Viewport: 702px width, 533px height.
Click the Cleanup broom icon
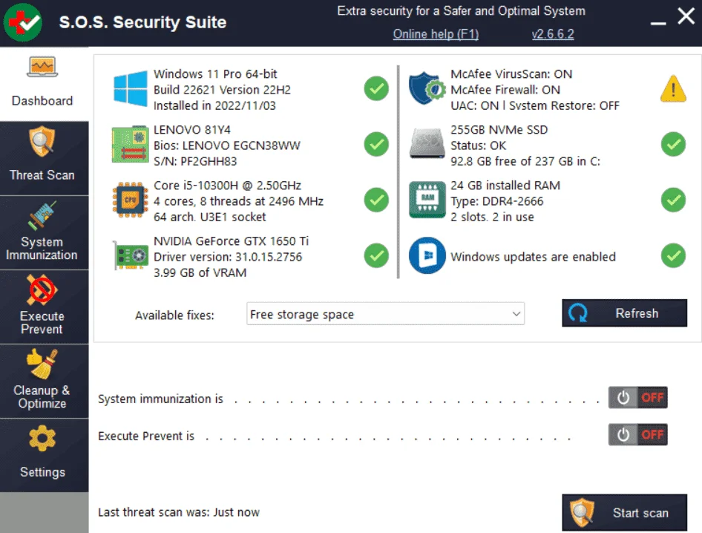tap(42, 364)
